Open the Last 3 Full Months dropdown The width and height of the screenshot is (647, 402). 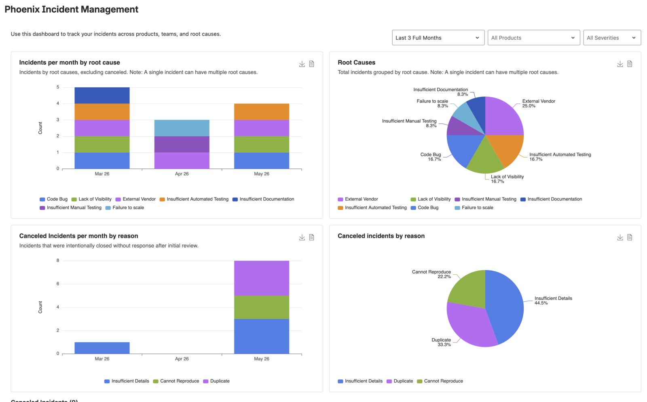(438, 38)
